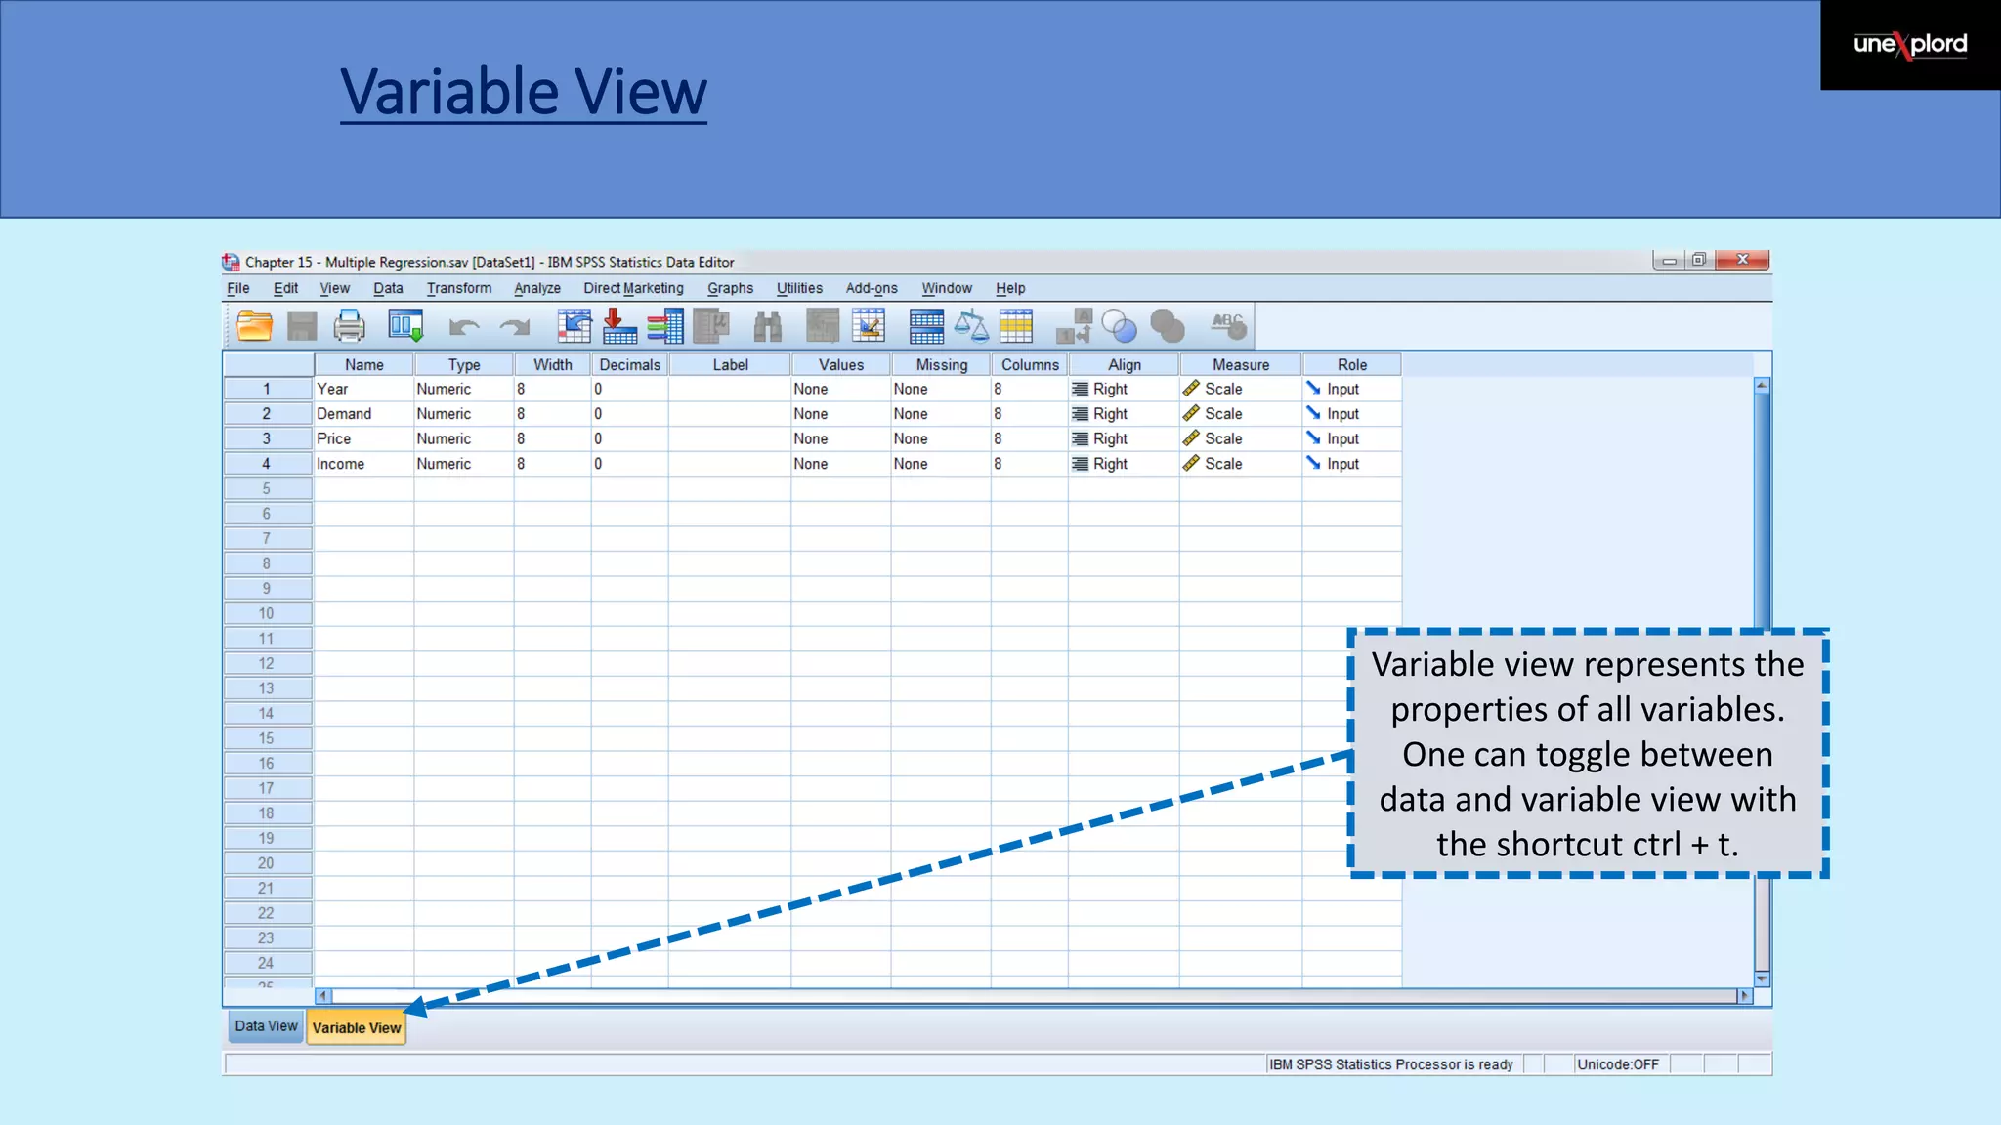2001x1125 pixels.
Task: Click the Measure cell for Demand
Action: (x=1240, y=414)
